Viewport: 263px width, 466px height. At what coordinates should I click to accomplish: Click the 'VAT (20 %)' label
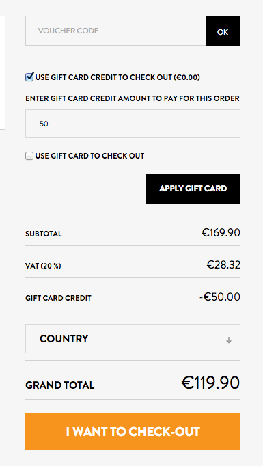(x=44, y=266)
